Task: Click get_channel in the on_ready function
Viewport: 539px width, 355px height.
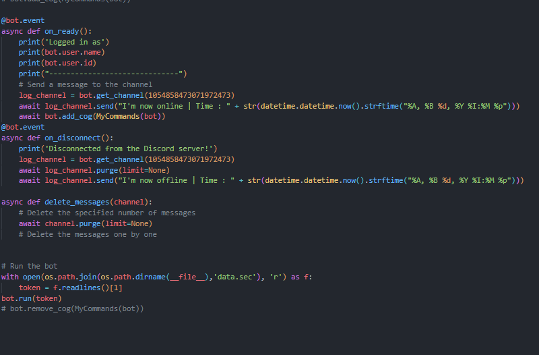Action: 120,95
